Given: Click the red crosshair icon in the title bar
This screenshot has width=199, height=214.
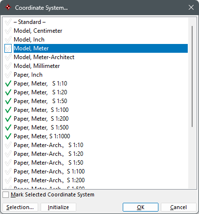Looking at the screenshot, I should pyautogui.click(x=8, y=7).
